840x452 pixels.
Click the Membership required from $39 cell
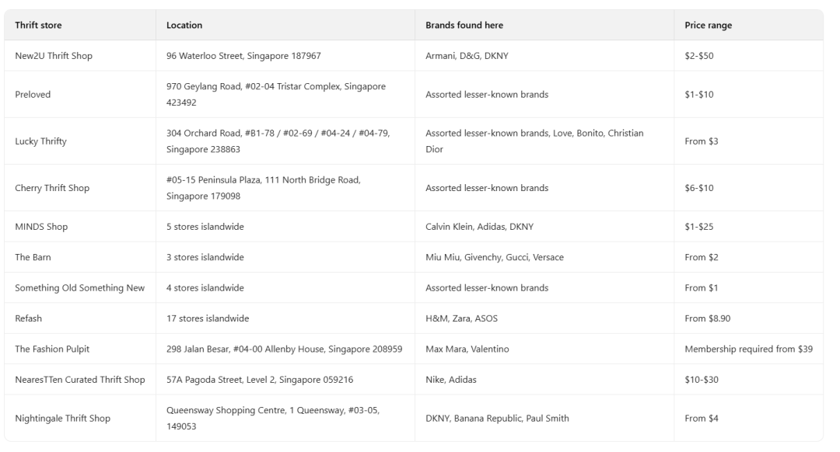[x=748, y=349]
